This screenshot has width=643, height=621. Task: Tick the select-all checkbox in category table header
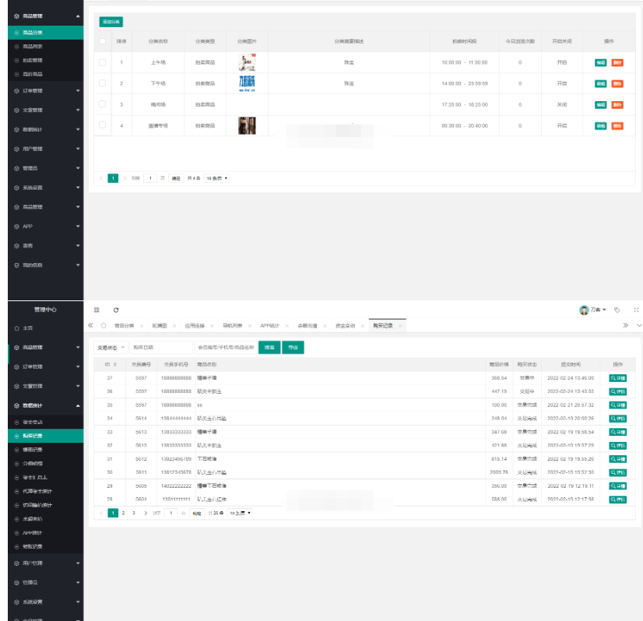[103, 40]
